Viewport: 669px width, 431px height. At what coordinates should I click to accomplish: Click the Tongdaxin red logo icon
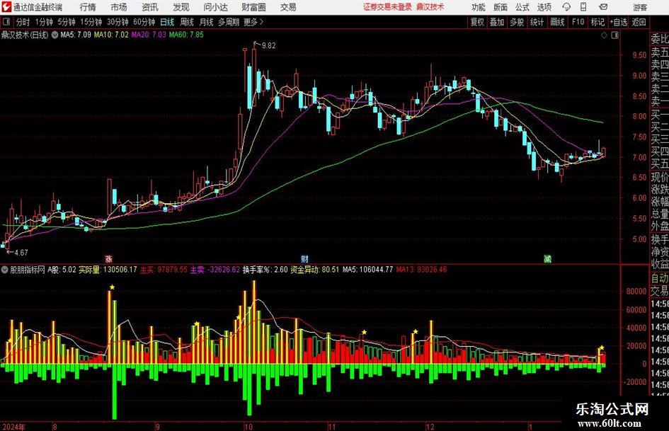coord(6,7)
